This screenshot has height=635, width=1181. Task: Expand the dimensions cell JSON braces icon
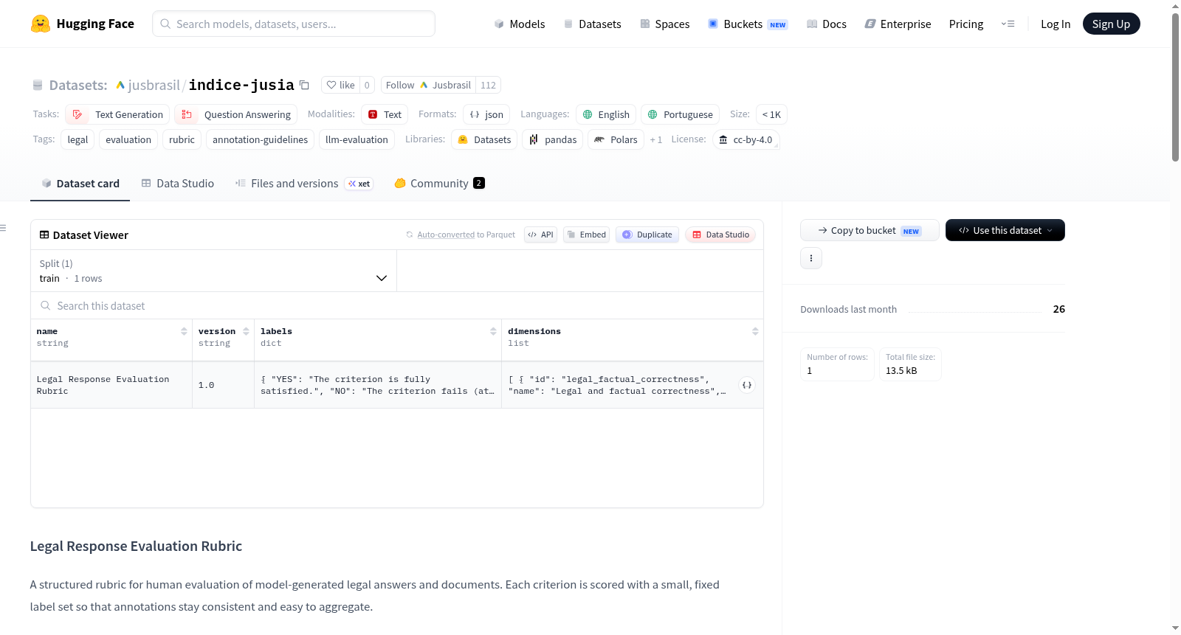[x=747, y=385]
